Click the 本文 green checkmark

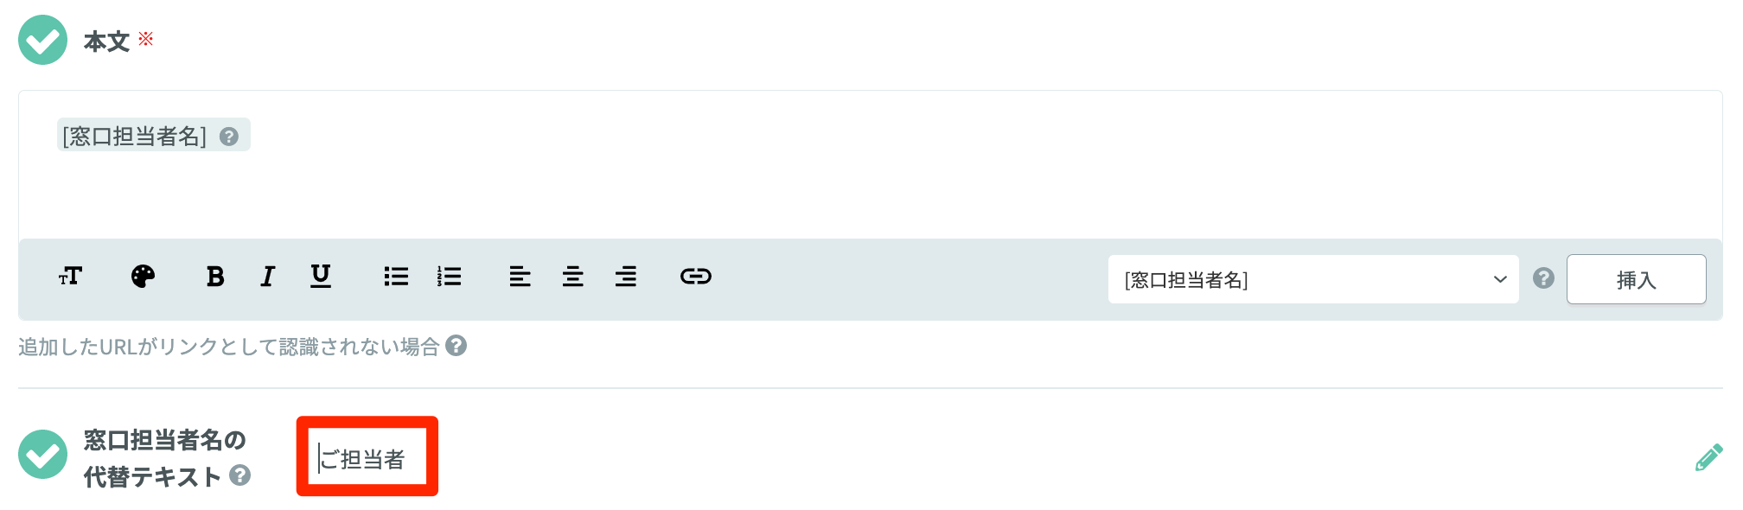[x=42, y=40]
